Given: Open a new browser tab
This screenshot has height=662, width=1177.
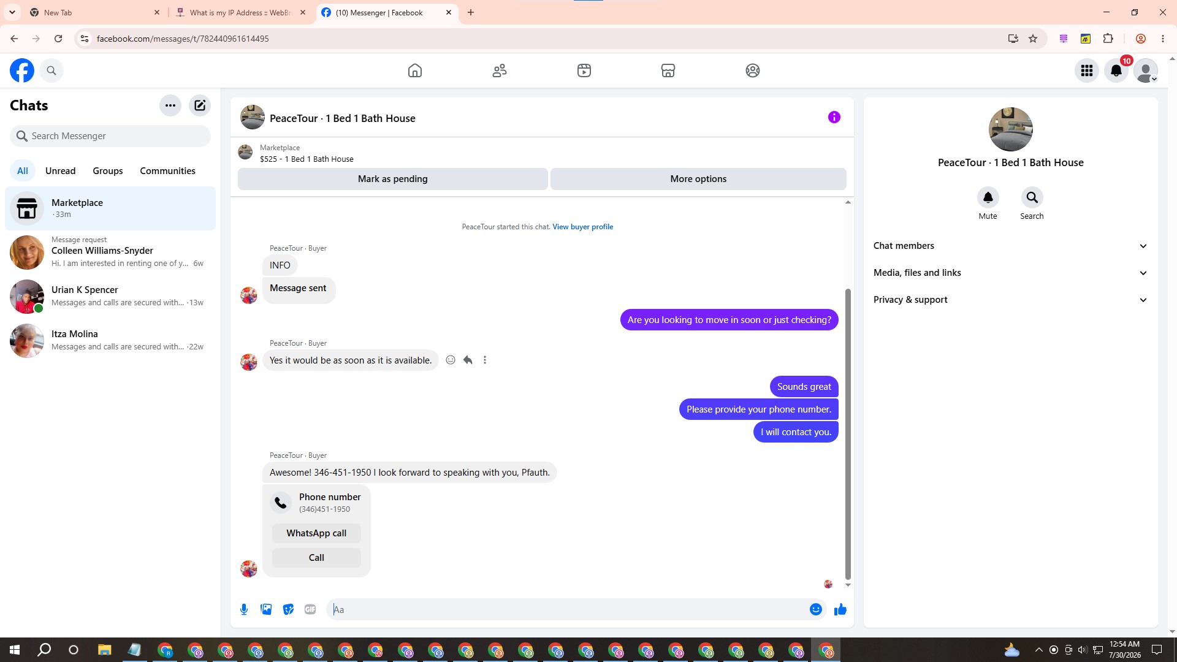Looking at the screenshot, I should (471, 12).
